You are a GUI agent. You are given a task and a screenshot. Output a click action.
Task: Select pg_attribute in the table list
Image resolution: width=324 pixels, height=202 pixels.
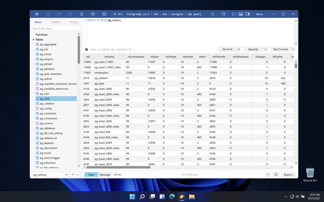coord(47,69)
